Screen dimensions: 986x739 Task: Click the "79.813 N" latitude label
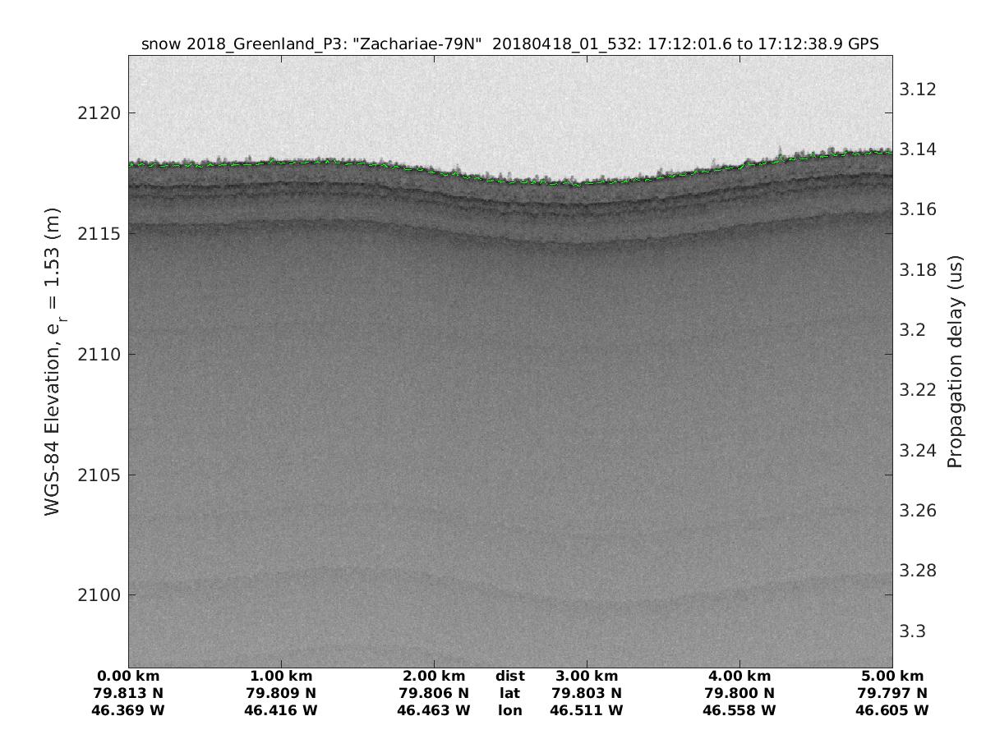pyautogui.click(x=129, y=693)
